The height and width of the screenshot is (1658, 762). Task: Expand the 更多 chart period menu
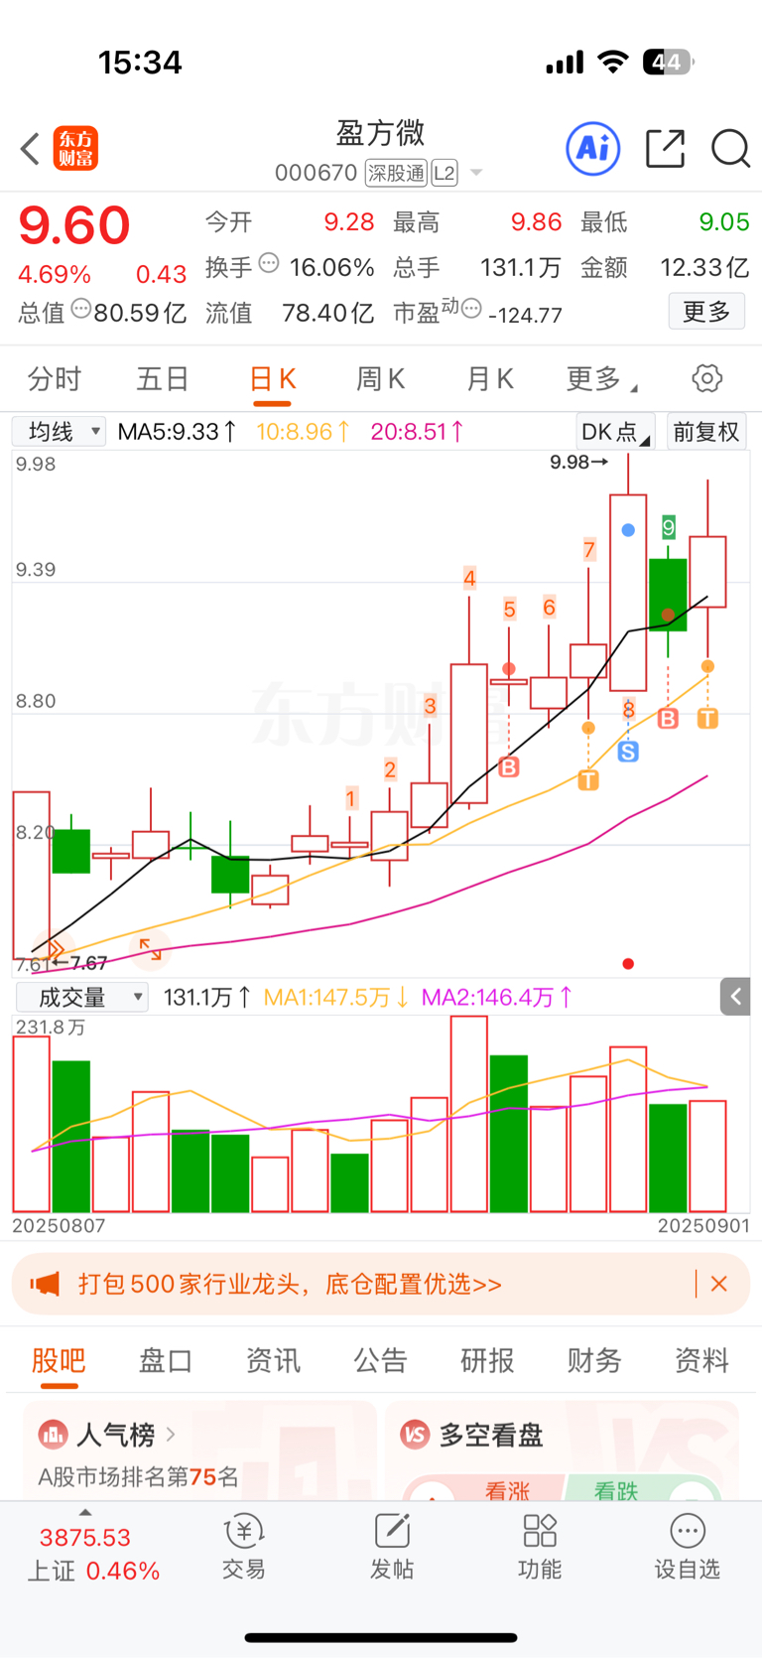click(601, 378)
